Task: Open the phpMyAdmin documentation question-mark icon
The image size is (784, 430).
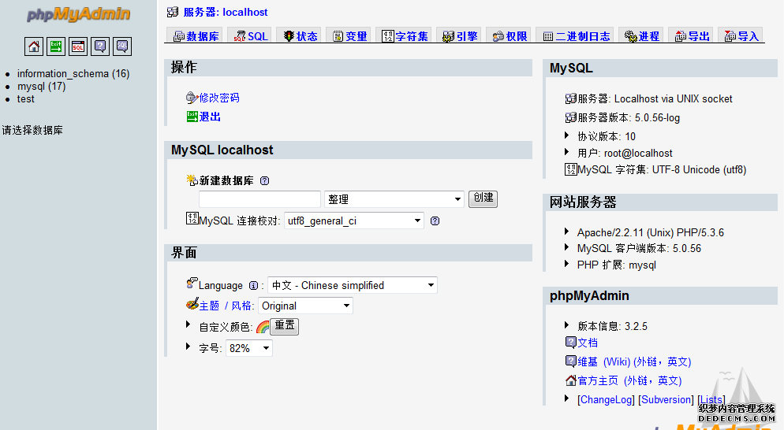Action: pos(100,46)
